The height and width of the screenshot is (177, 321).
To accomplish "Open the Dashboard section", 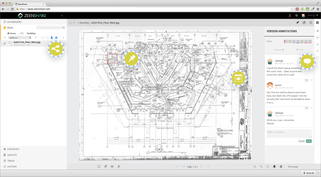I will pyautogui.click(x=14, y=22).
